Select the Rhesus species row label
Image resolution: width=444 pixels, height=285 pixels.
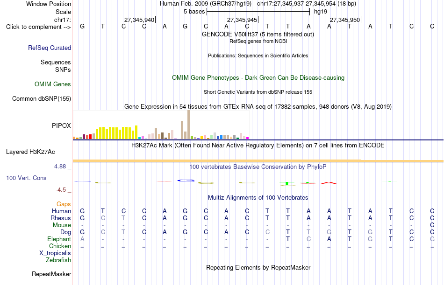[x=61, y=218]
